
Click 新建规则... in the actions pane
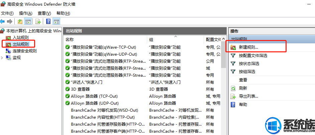click(248, 47)
